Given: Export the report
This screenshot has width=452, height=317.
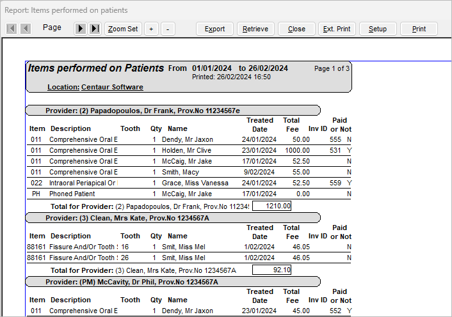Looking at the screenshot, I should [214, 29].
